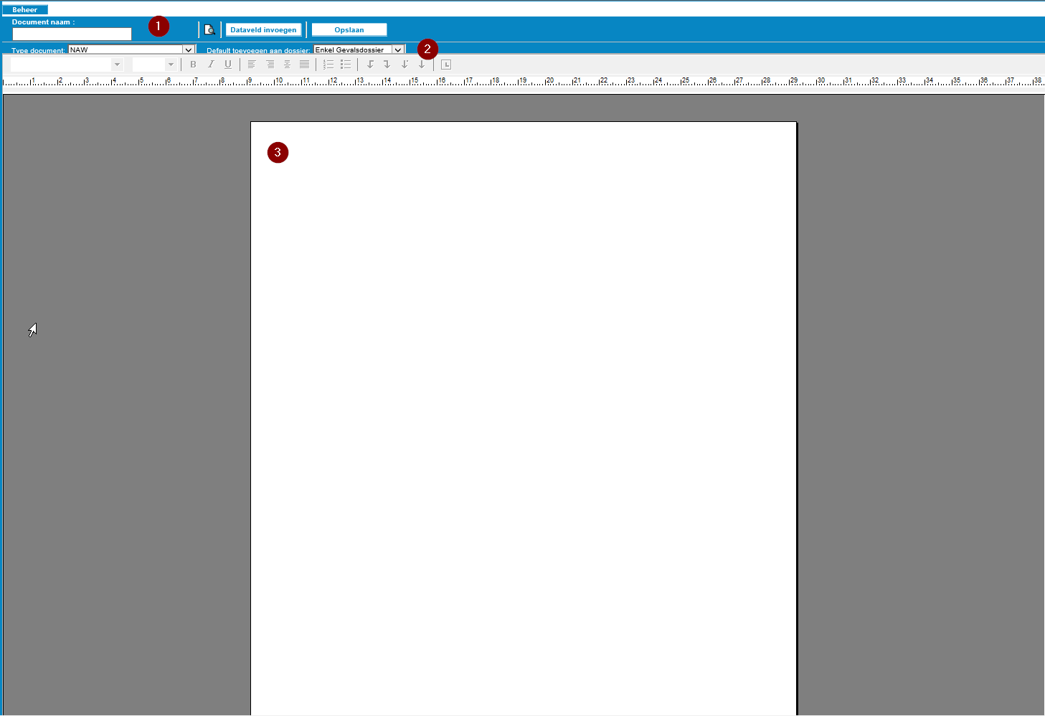This screenshot has width=1045, height=716.
Task: Insert a bulleted list
Action: coord(346,65)
